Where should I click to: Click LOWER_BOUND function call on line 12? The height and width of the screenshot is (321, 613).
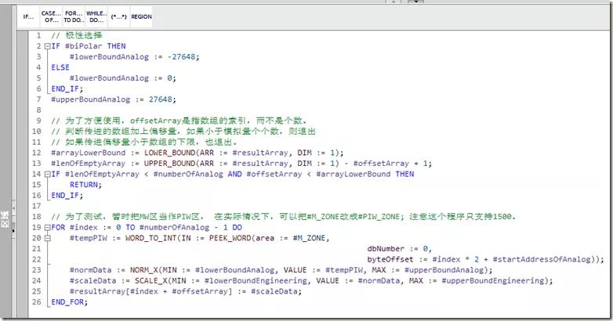[171, 153]
